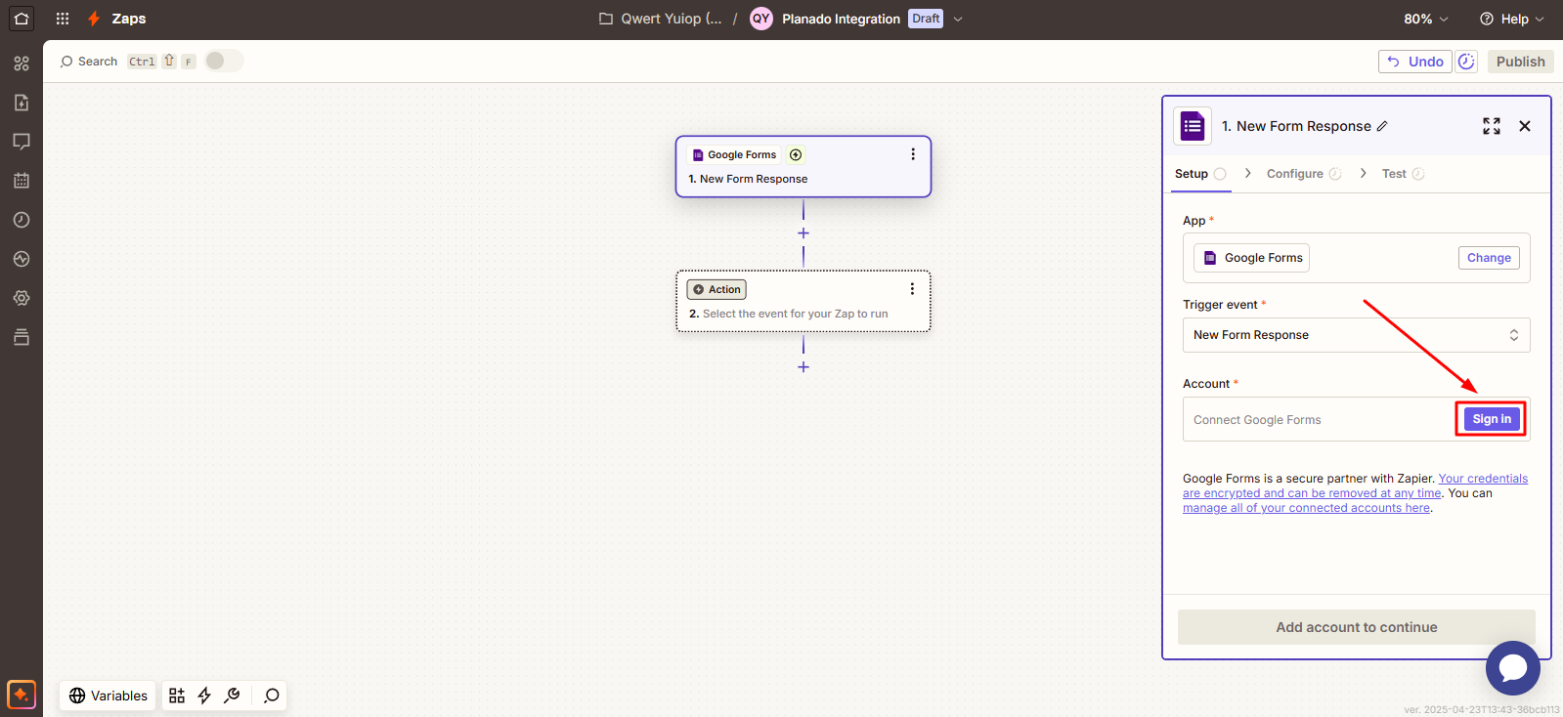Click the QY user avatar

(761, 19)
